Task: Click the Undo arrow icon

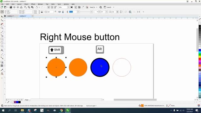Action: pyautogui.click(x=37, y=7)
